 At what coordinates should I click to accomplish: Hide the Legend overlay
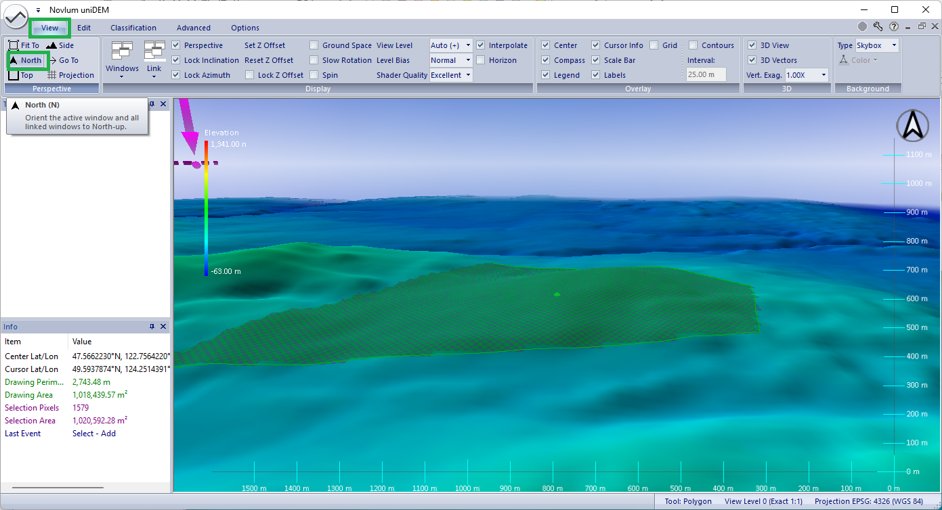click(x=546, y=75)
